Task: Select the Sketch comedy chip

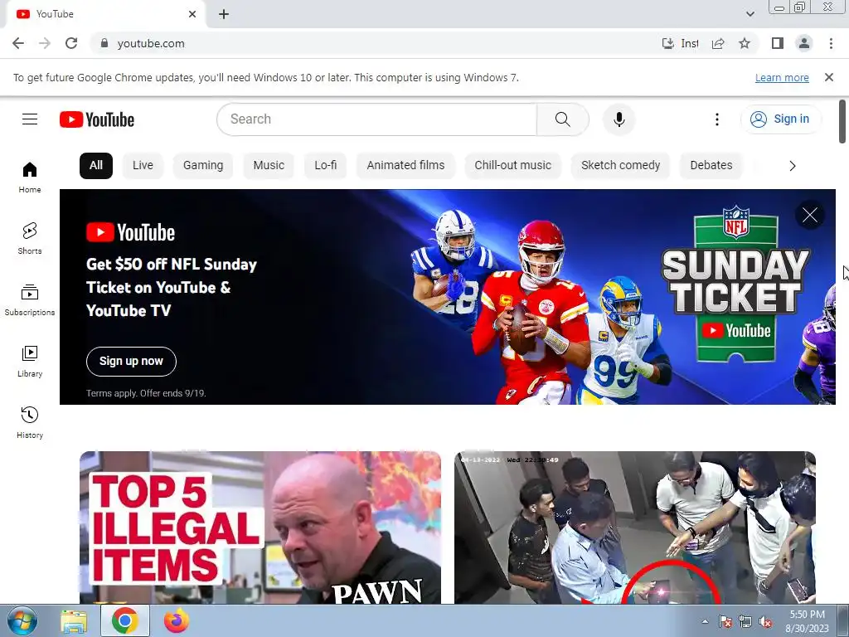Action: tap(620, 166)
